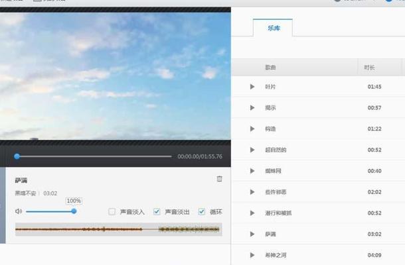Viewport: 405px width, 265px height.
Task: Select the 叶片 song name
Action: (x=270, y=87)
